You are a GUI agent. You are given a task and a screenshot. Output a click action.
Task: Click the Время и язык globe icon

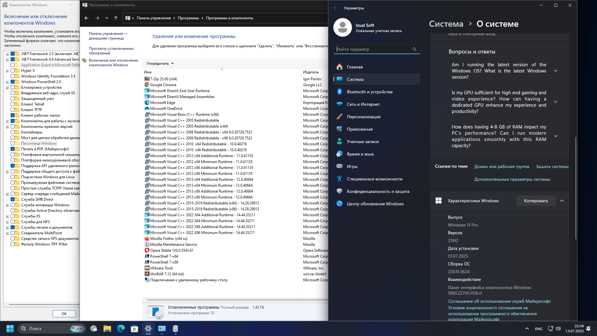[x=340, y=154]
